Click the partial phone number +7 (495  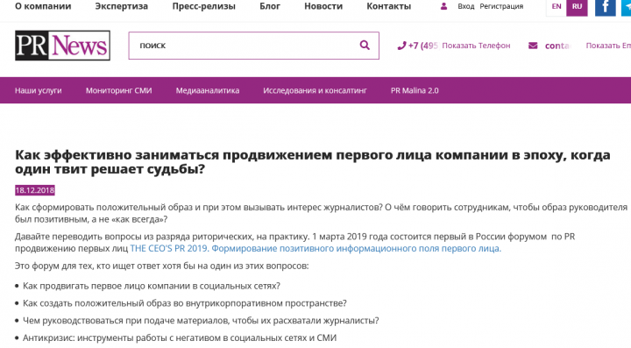[422, 46]
